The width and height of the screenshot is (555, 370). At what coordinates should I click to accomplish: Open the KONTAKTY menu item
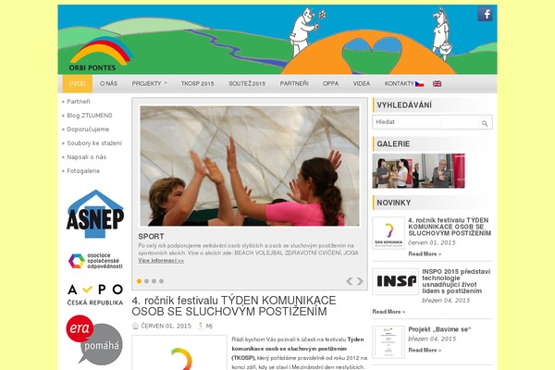pos(399,83)
